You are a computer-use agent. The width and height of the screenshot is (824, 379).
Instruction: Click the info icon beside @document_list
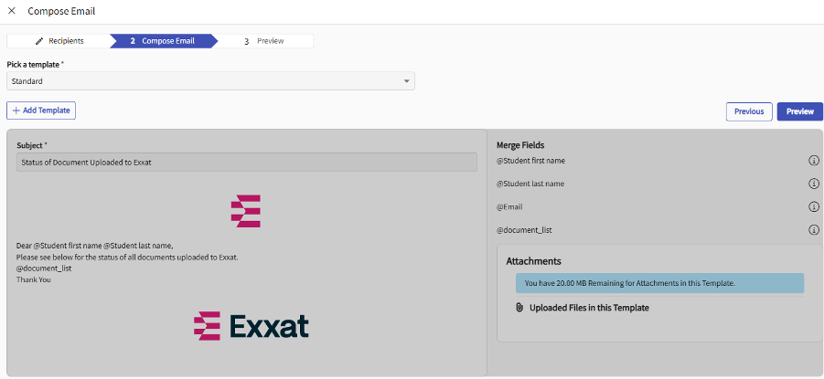(813, 230)
